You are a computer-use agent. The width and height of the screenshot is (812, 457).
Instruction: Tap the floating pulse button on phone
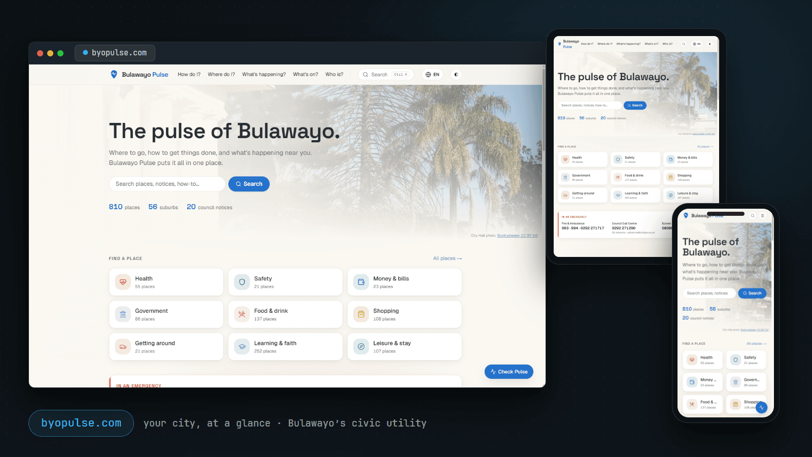pyautogui.click(x=761, y=407)
